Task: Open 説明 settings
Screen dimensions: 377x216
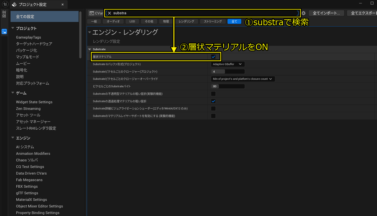Action: (20, 77)
